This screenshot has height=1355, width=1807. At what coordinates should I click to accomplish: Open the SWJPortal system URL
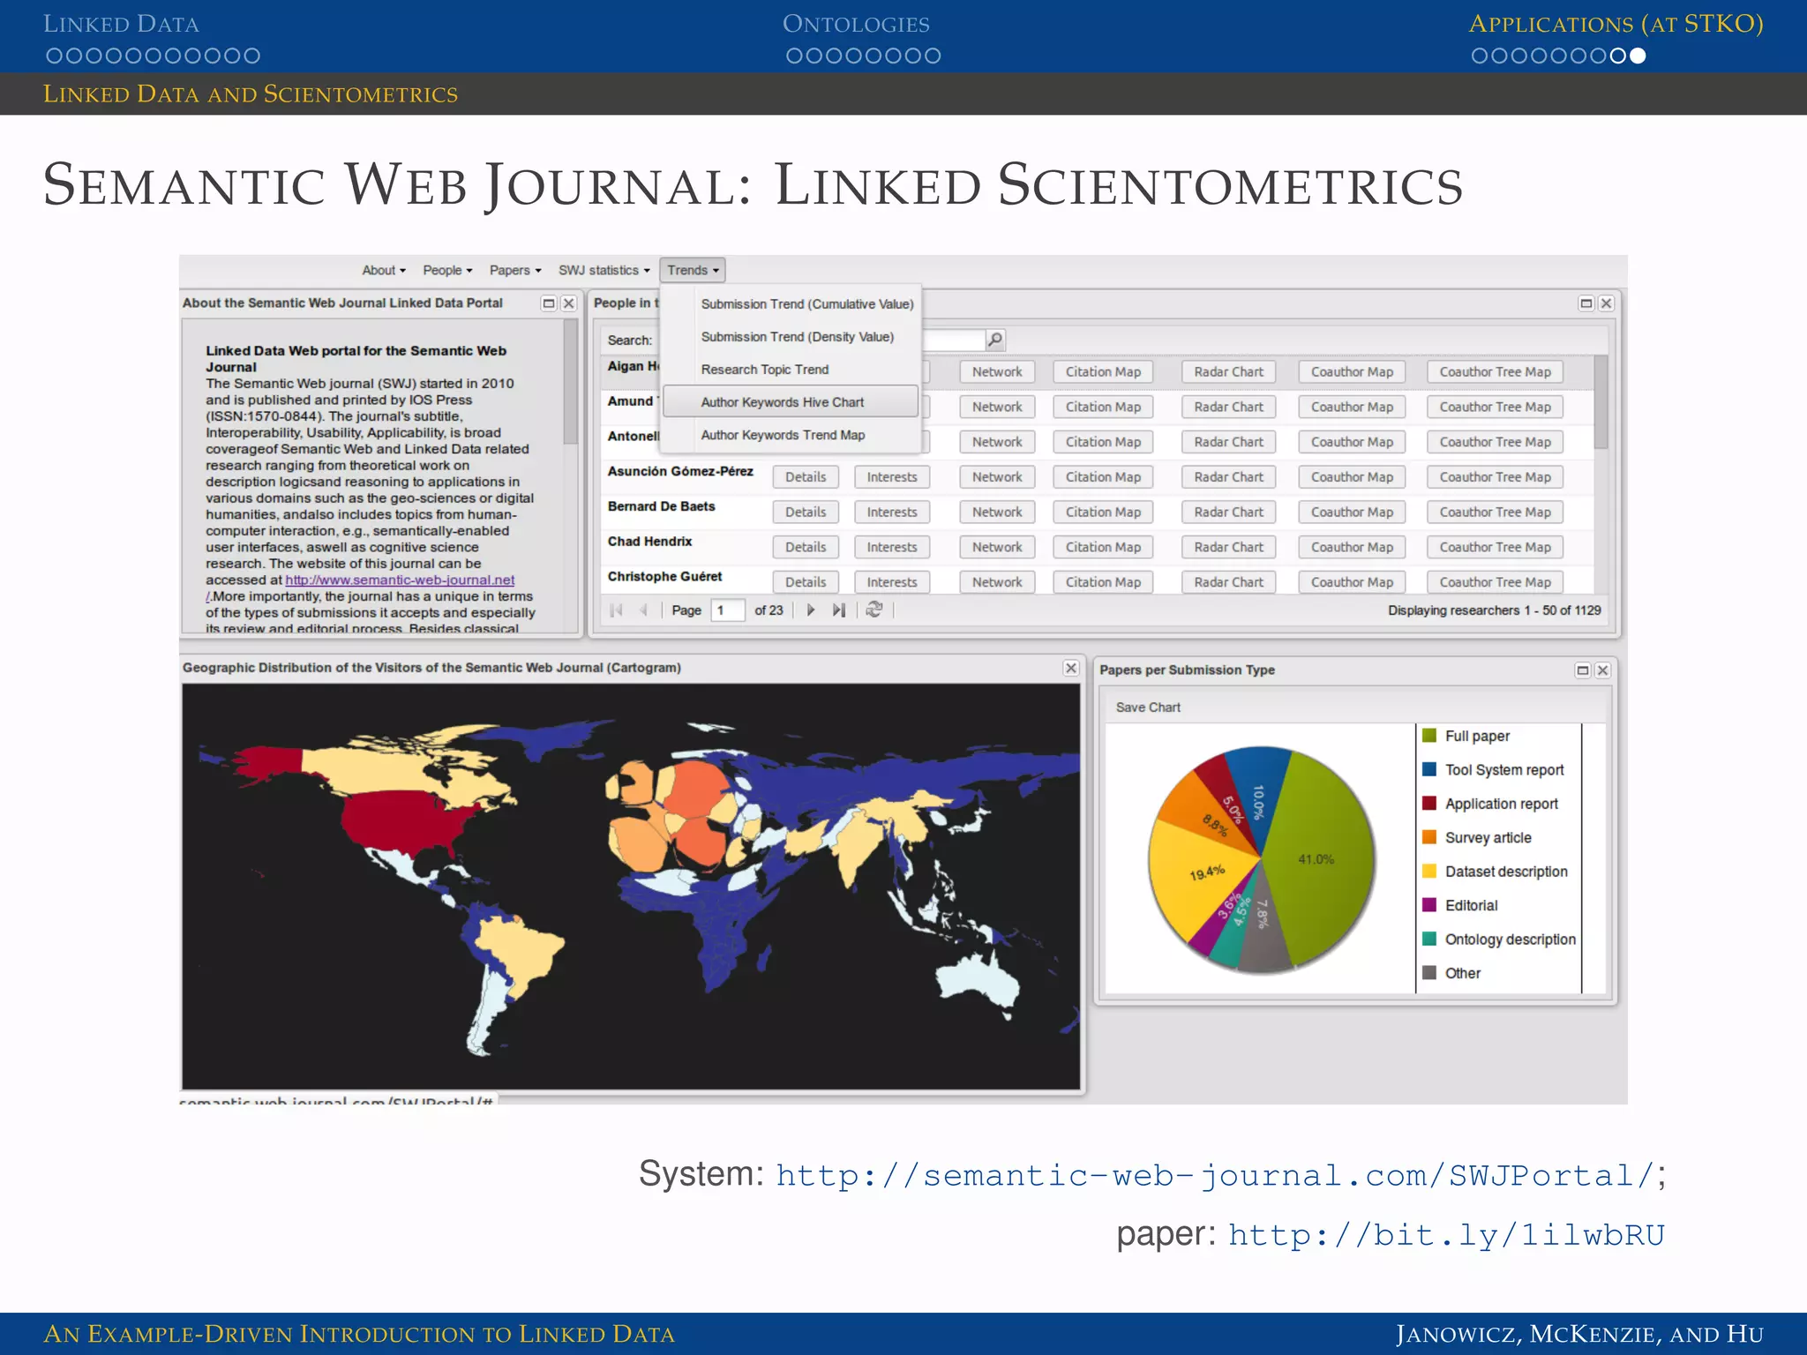tap(1215, 1176)
